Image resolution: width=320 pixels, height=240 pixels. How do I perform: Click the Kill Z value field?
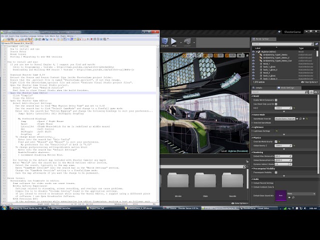tap(283, 108)
